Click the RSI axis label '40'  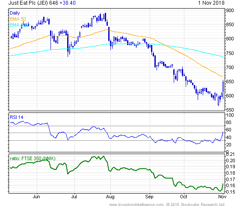click(228, 137)
